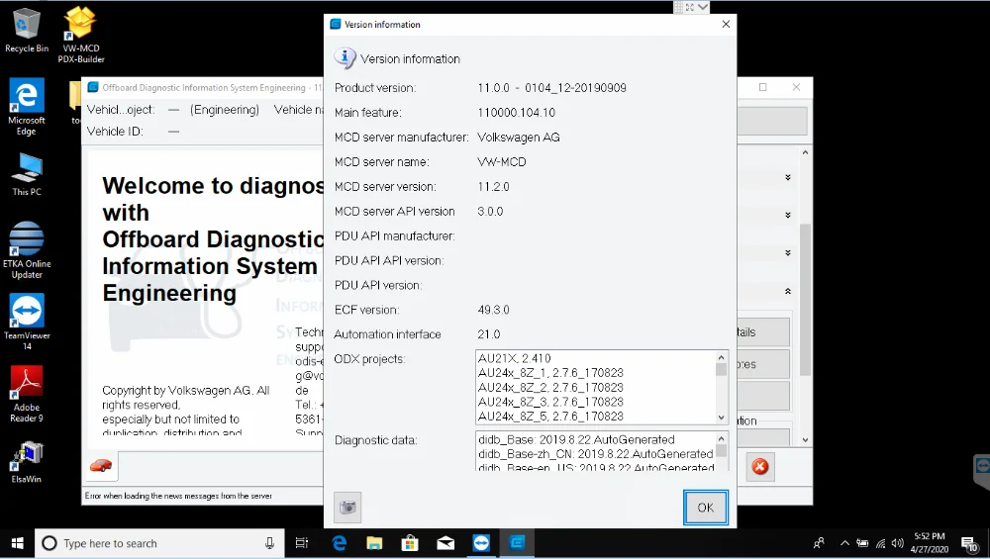Screen dimensions: 990x559
Task: Select didb_Base-zh_CN diagnostic data entry
Action: pos(595,454)
